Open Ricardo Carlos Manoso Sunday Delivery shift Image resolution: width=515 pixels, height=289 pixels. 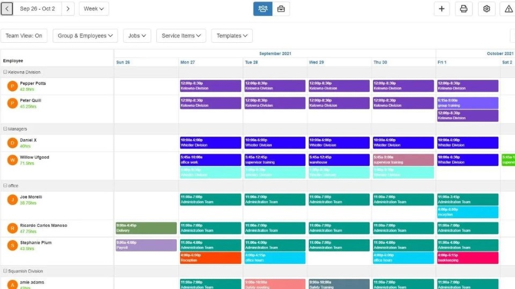(x=146, y=228)
